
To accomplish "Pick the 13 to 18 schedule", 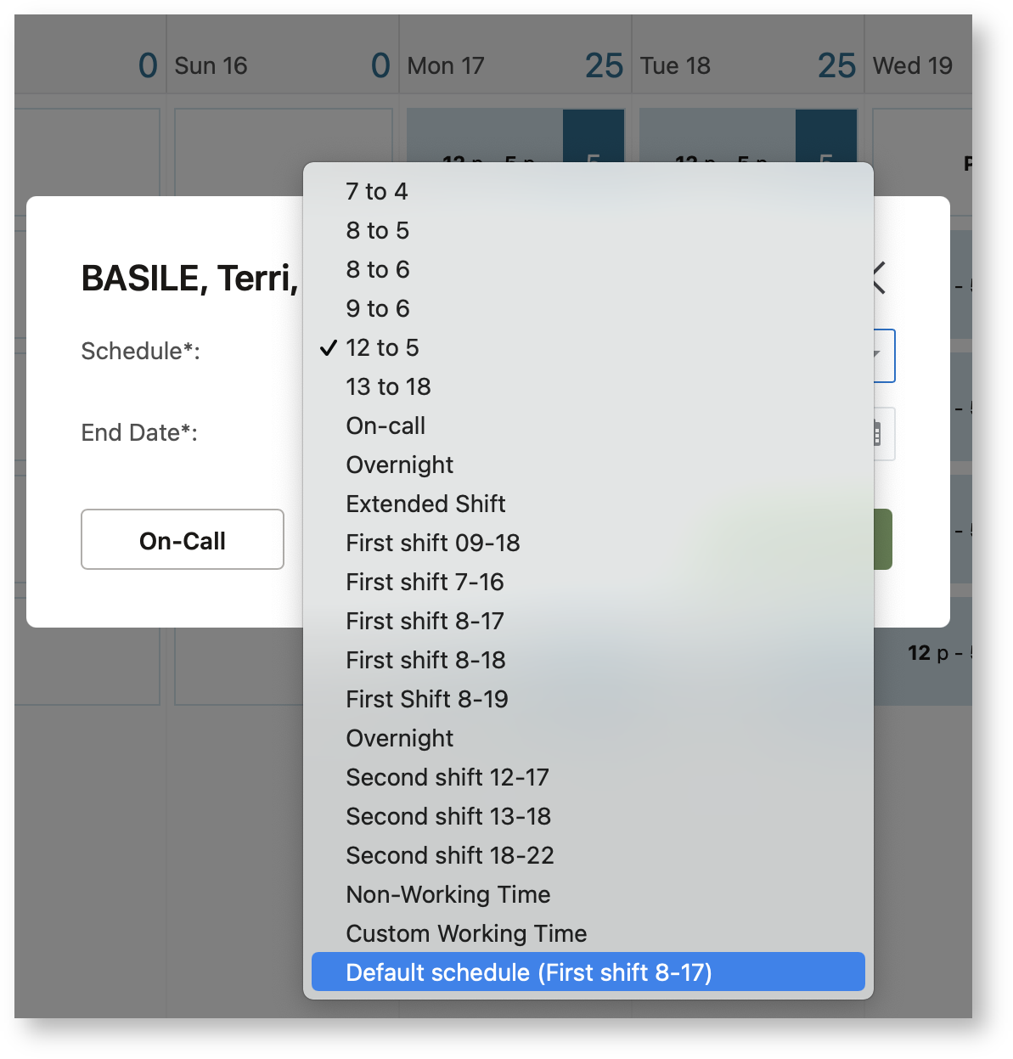I will [x=388, y=386].
